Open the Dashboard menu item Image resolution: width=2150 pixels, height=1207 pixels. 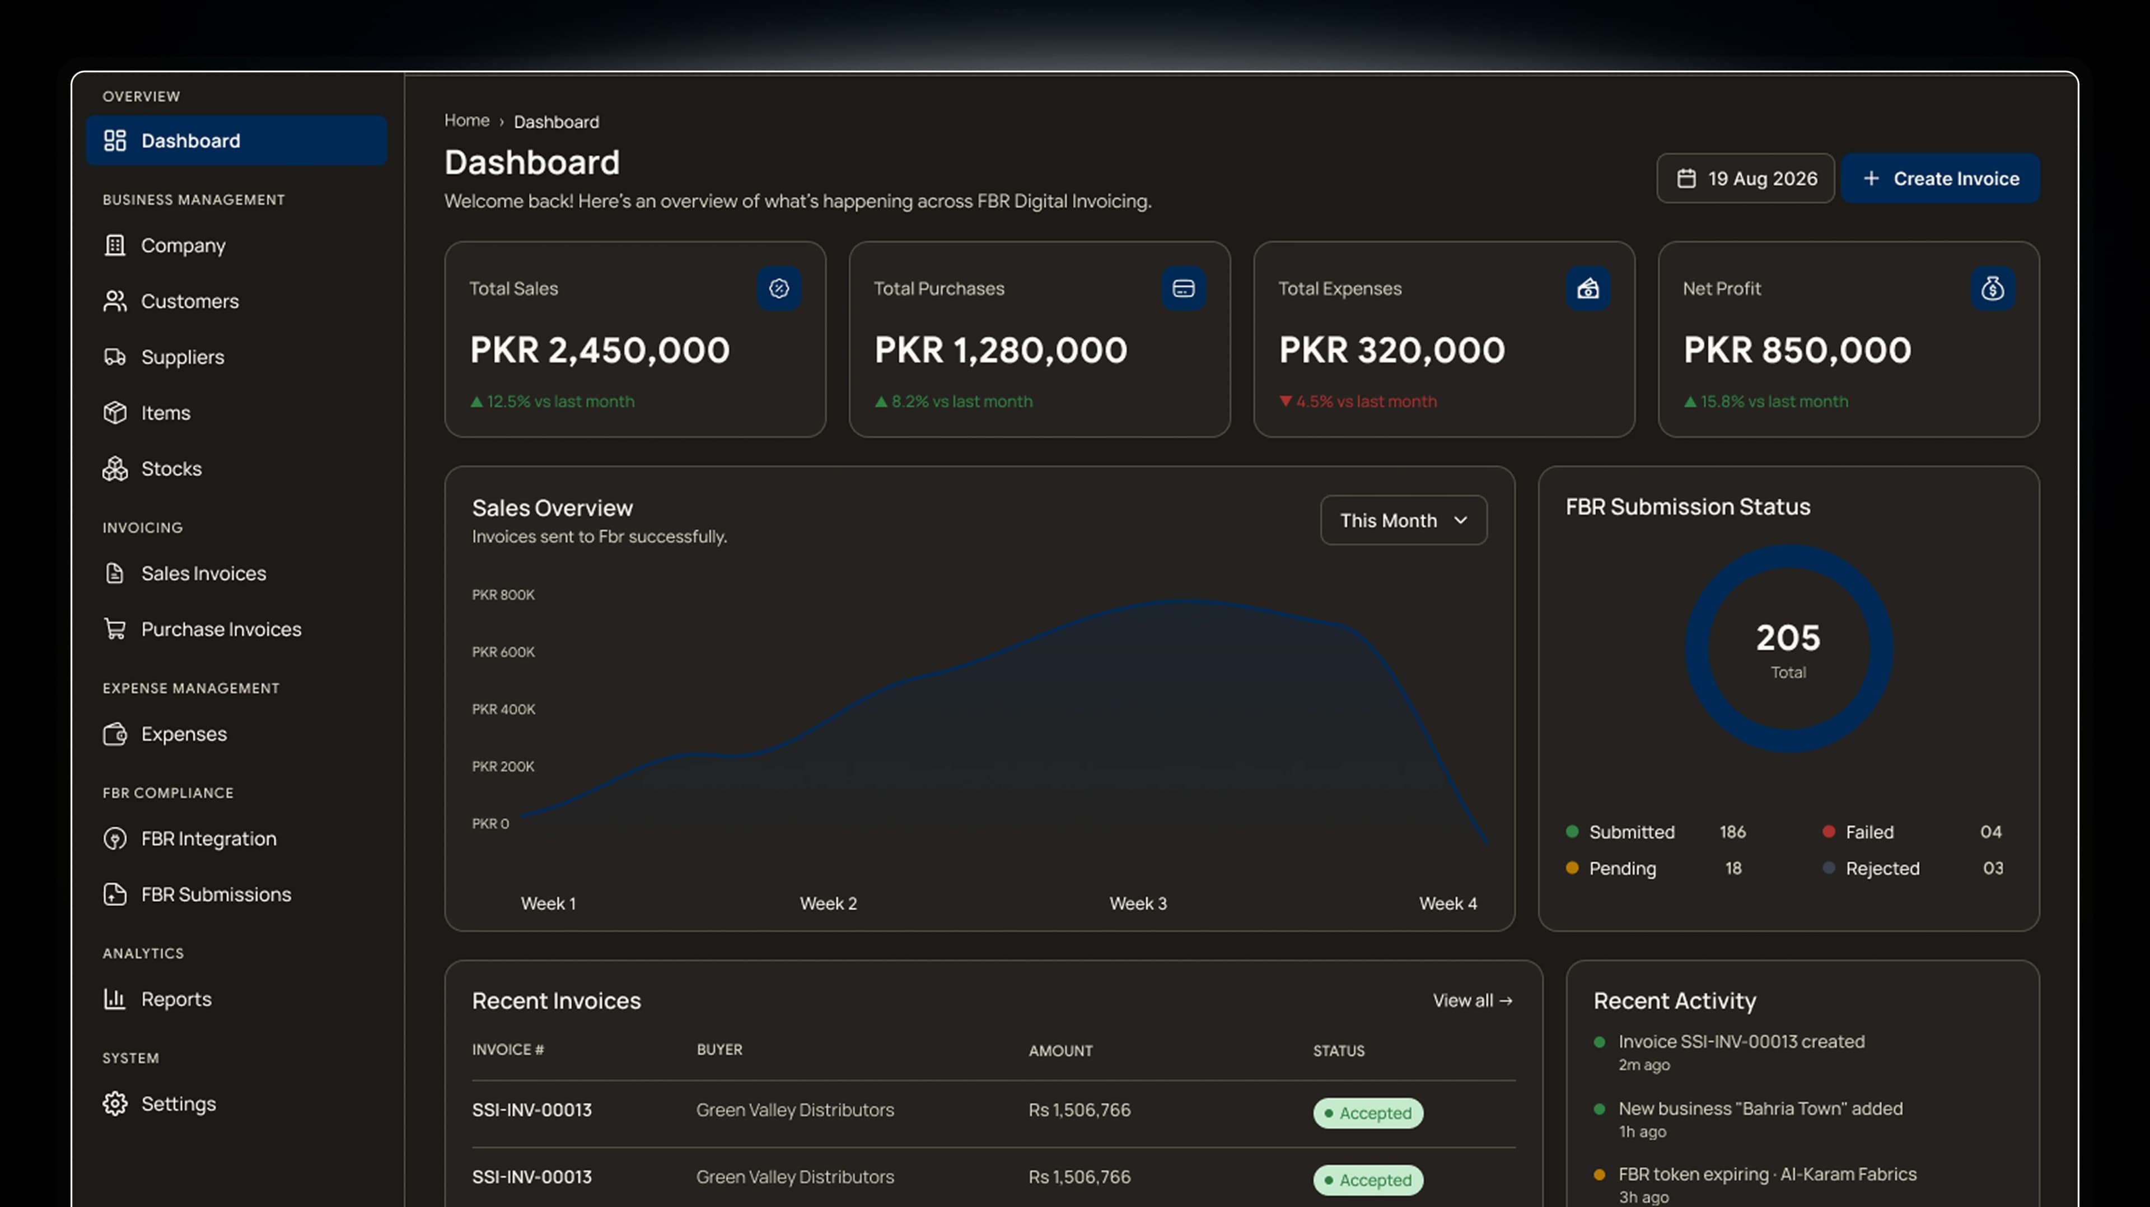pyautogui.click(x=236, y=140)
